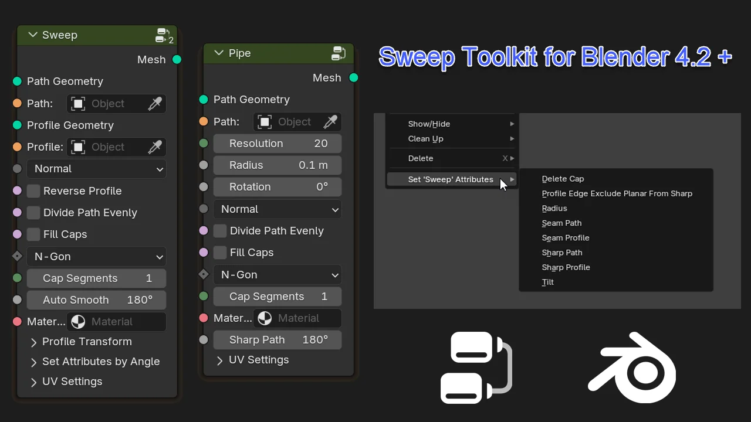
Task: Select Delete Cap from the attributes submenu
Action: coord(563,179)
